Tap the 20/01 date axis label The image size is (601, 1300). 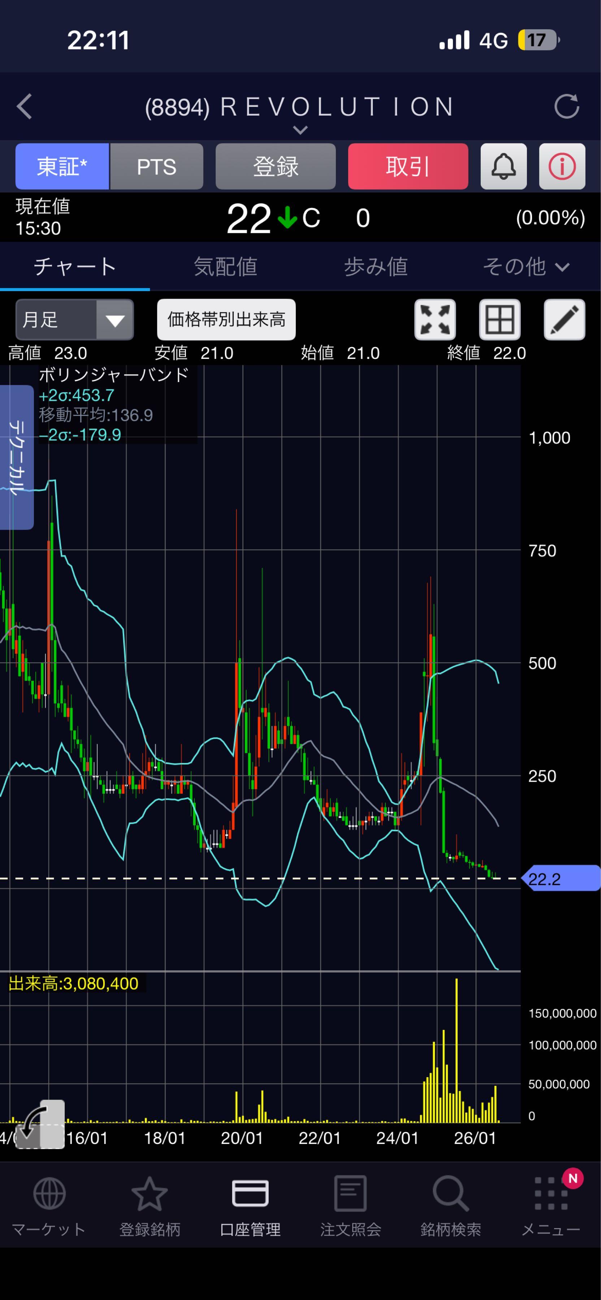pos(242,1138)
